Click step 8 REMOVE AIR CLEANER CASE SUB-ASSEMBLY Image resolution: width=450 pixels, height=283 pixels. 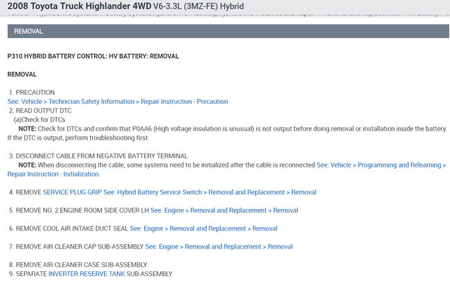click(x=78, y=264)
